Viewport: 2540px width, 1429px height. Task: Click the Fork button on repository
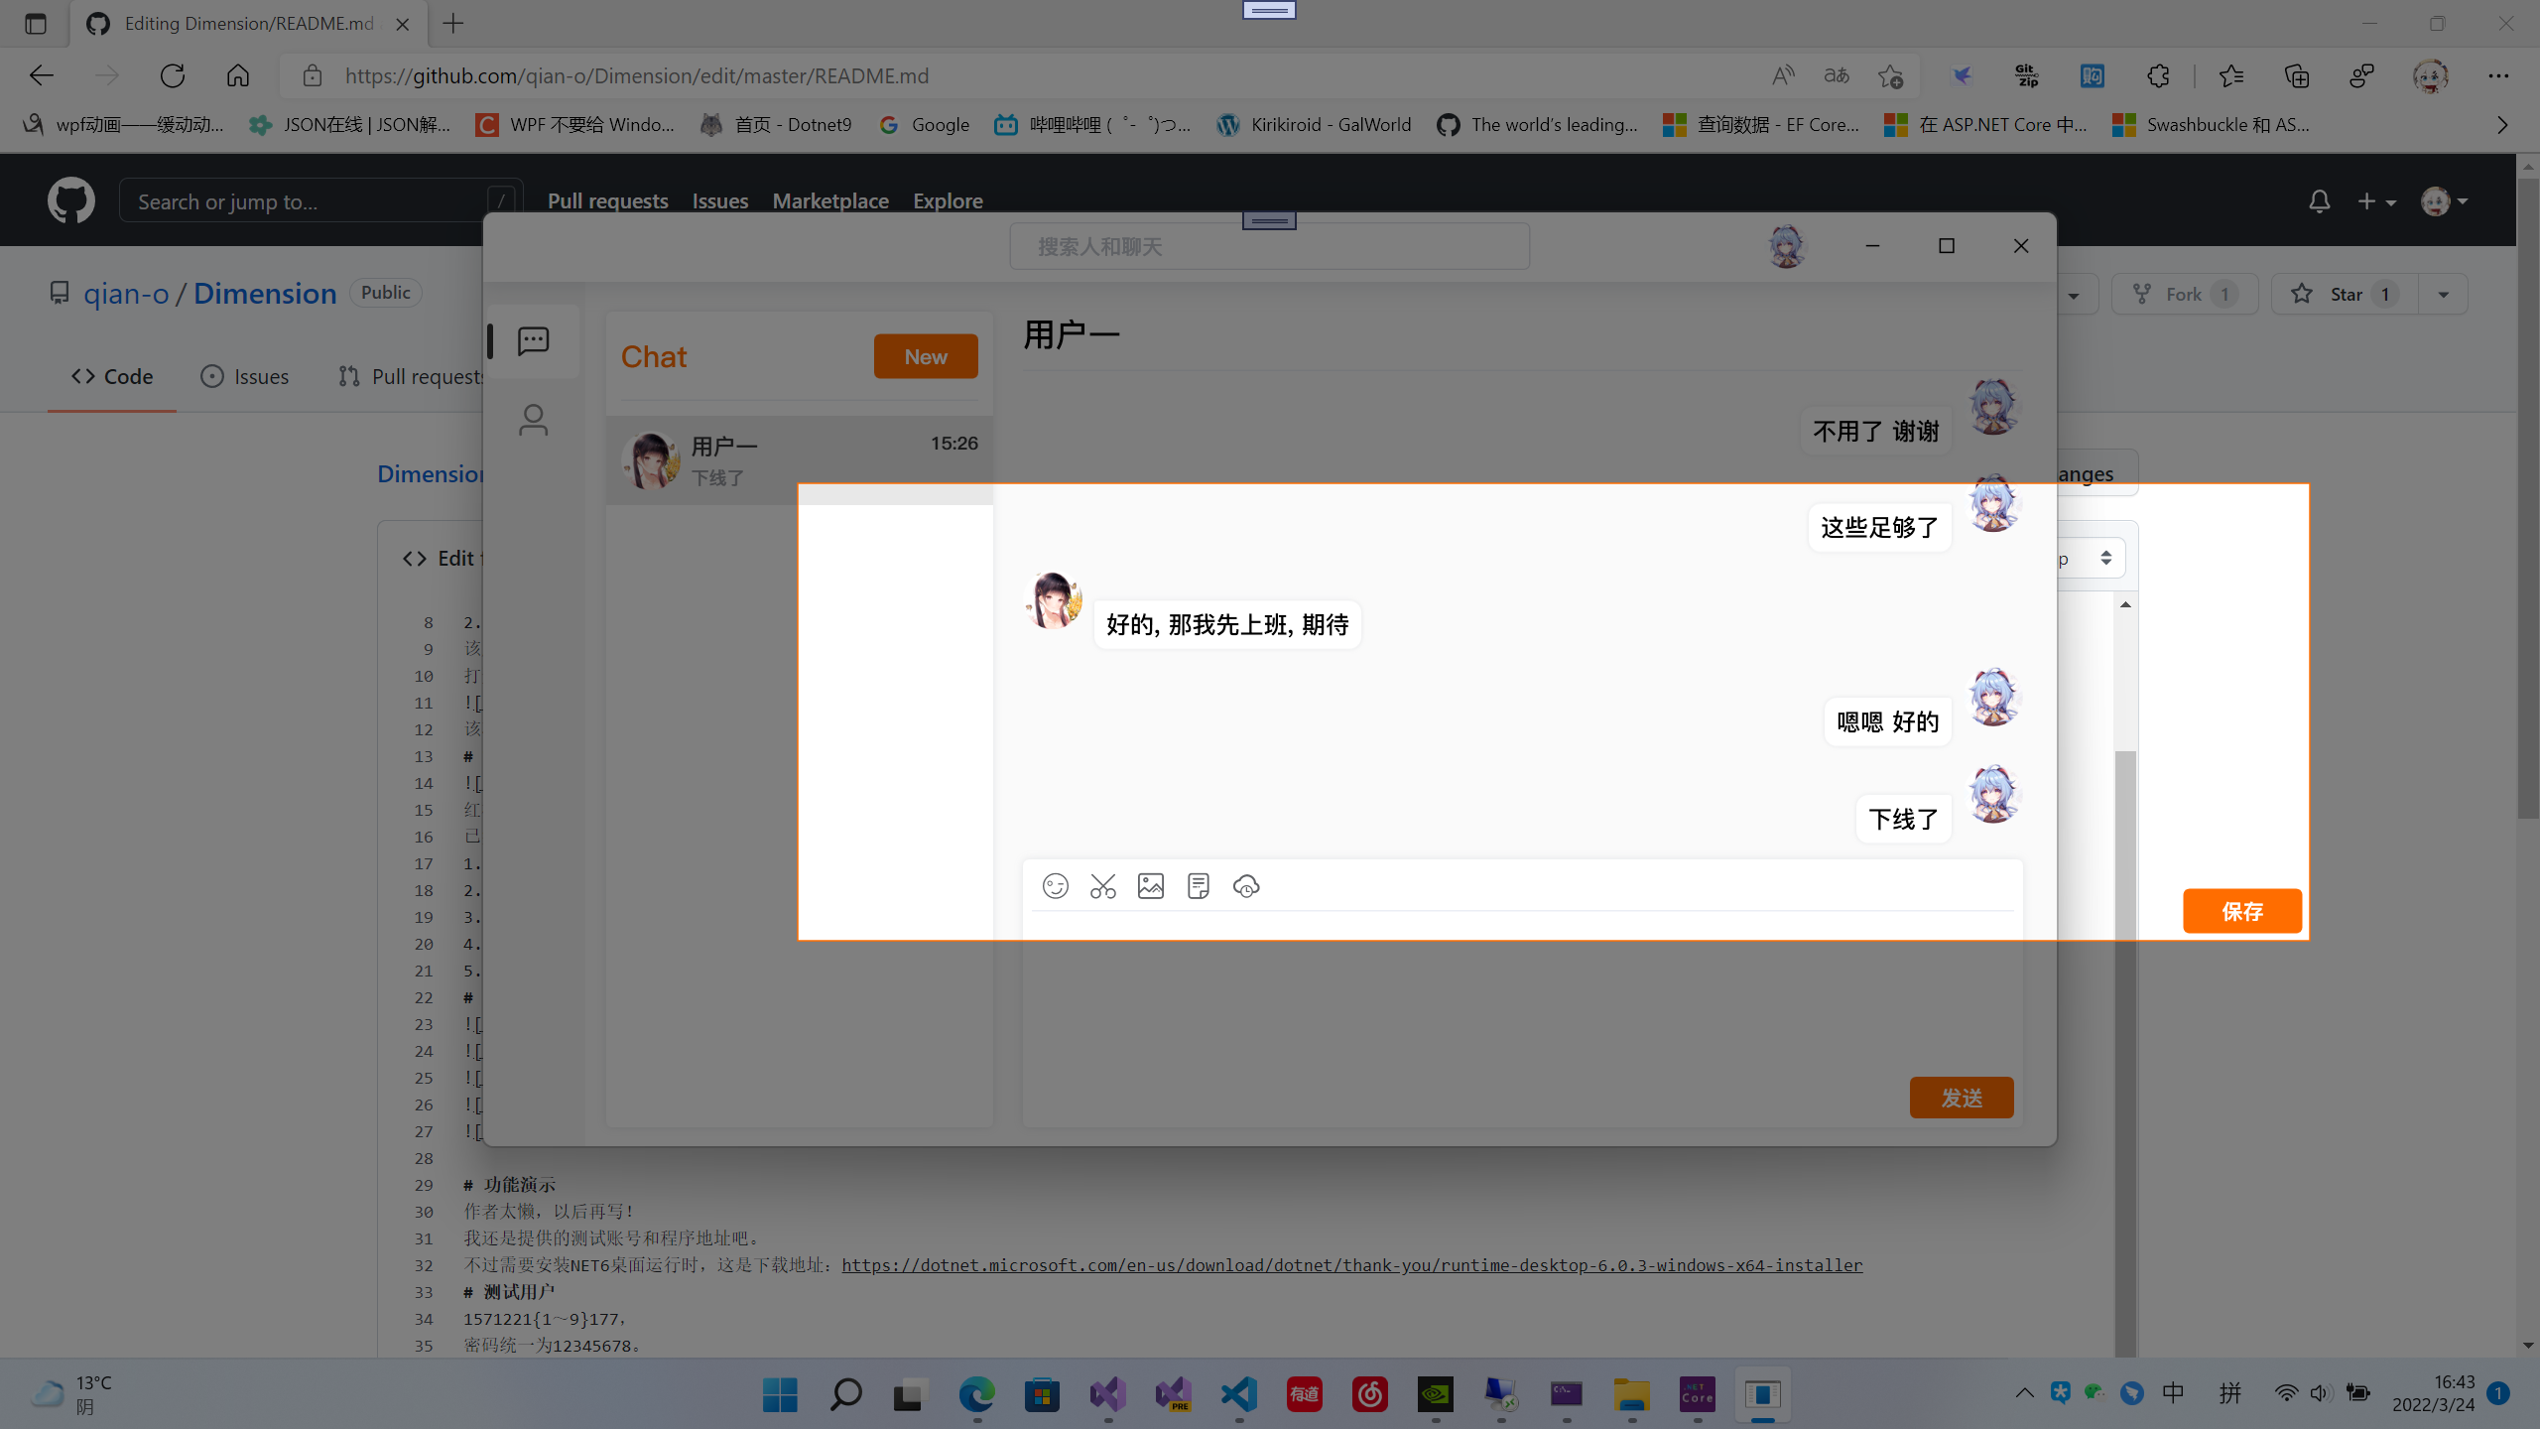tap(2184, 294)
